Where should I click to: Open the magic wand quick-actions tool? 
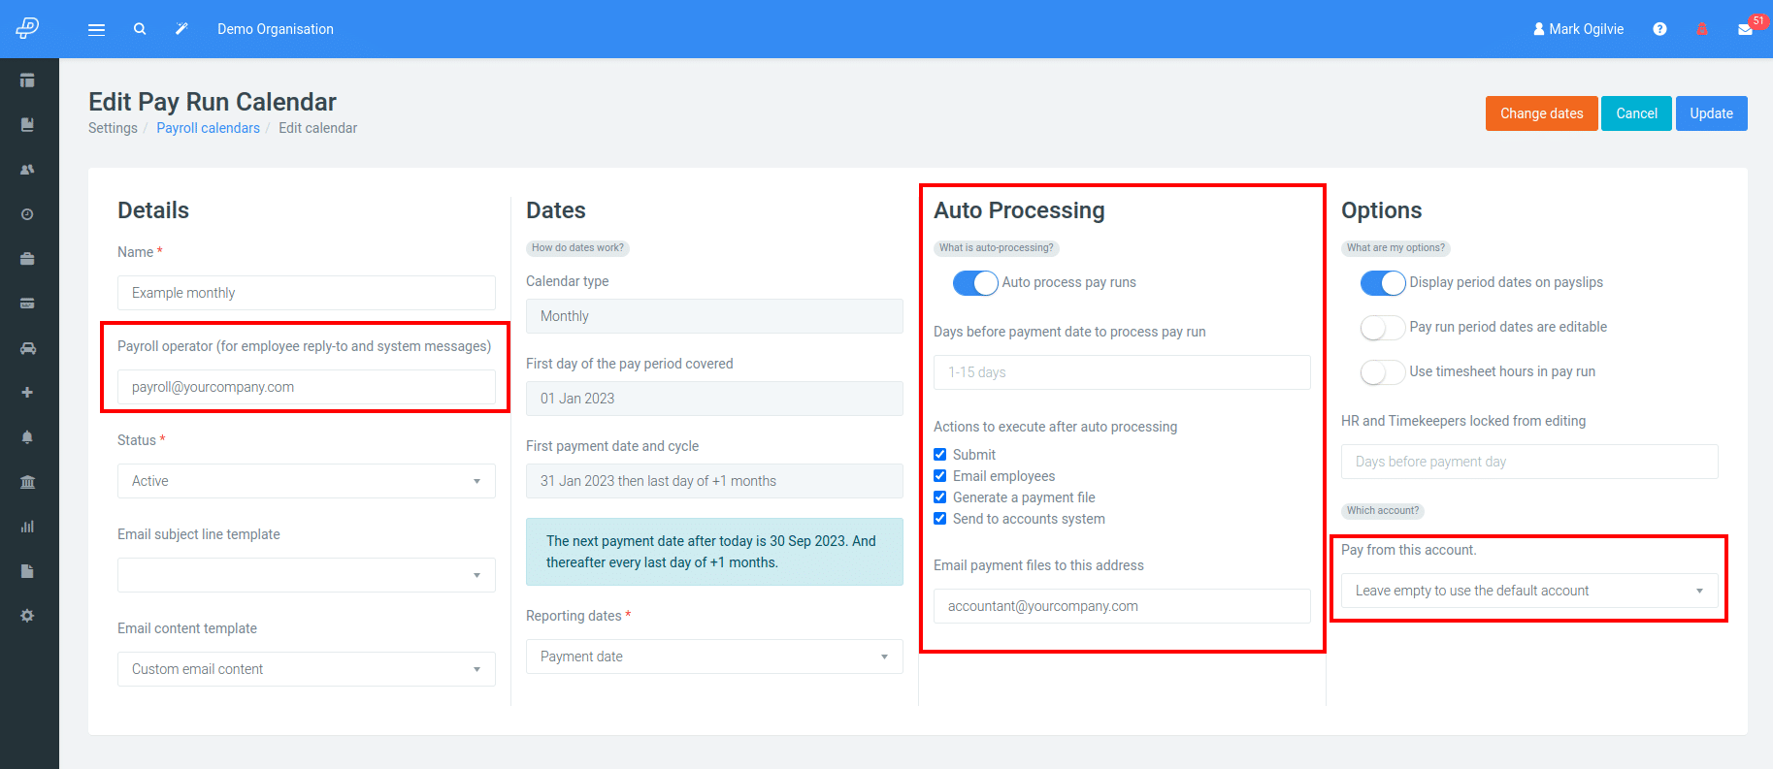(181, 29)
